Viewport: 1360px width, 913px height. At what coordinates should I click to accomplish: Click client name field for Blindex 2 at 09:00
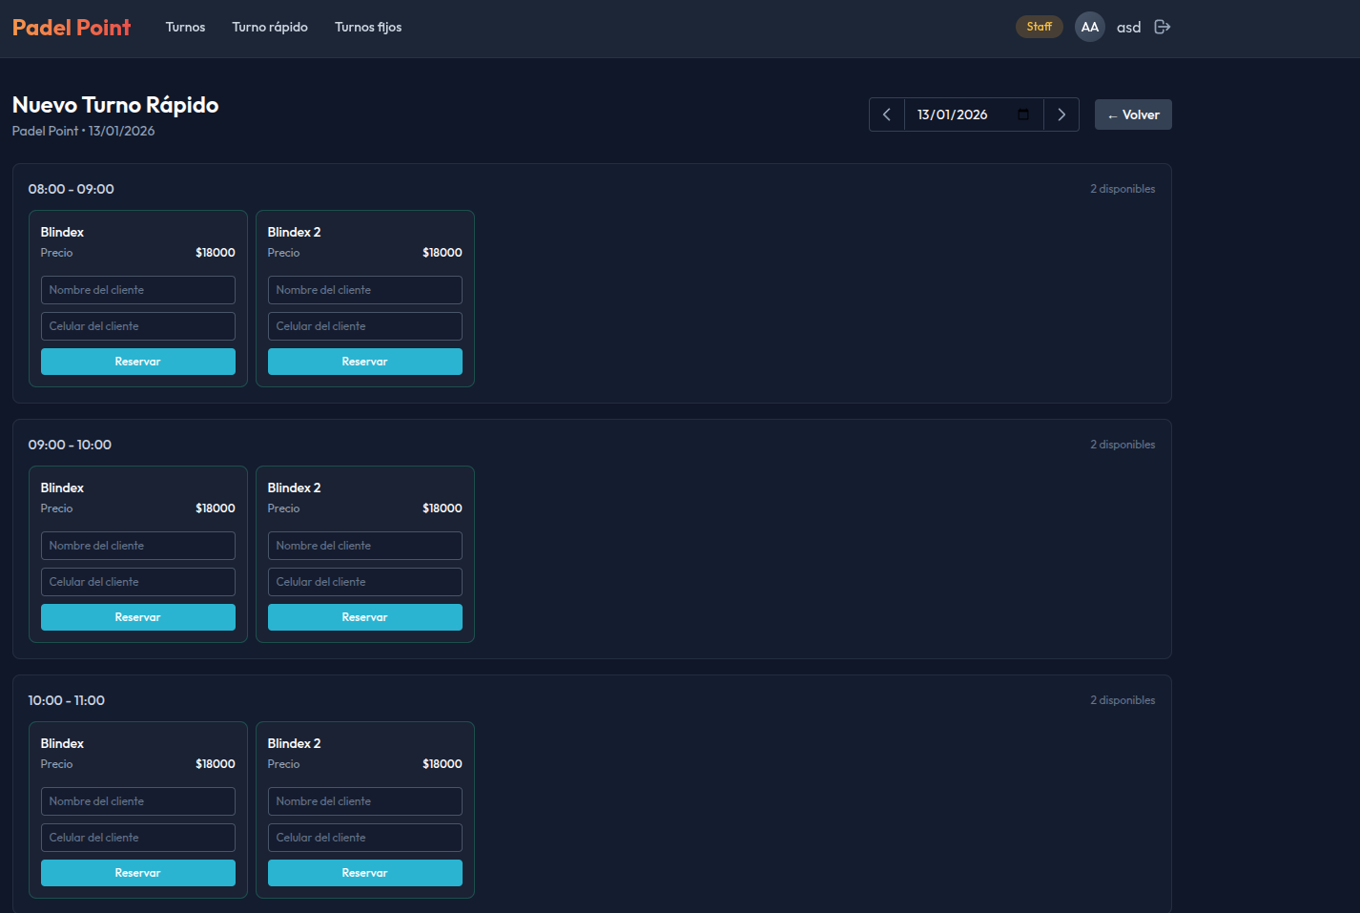[x=365, y=546]
